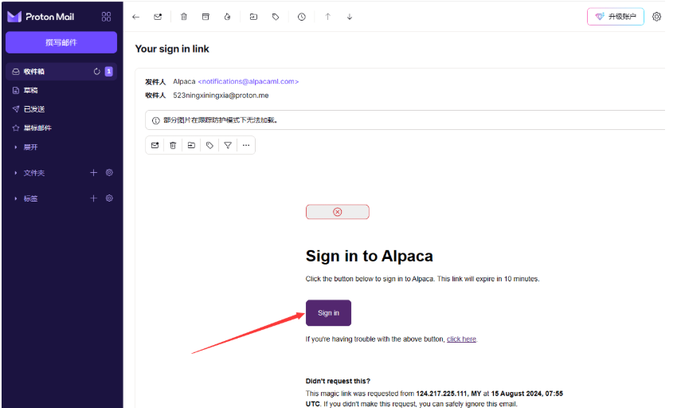Go to next message with down arrow
Image resolution: width=681 pixels, height=408 pixels.
(x=349, y=17)
